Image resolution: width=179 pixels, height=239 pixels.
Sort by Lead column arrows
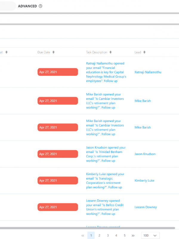coord(144,52)
